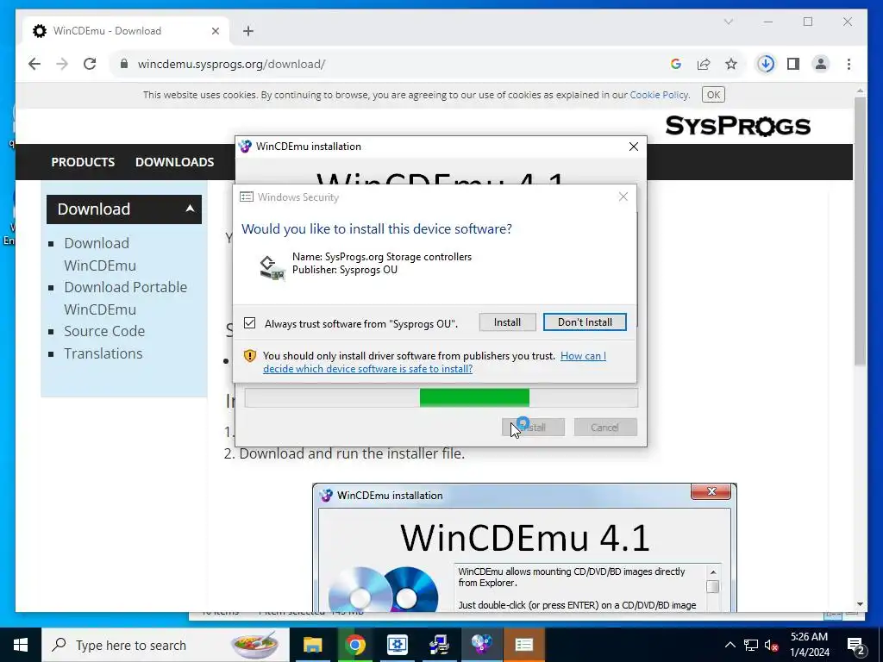Click the WinCDEmu disc taskbar icon
883x662 pixels.
[481, 645]
